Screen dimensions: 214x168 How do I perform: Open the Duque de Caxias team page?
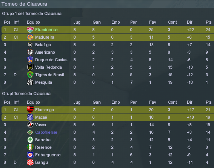coord(51,60)
